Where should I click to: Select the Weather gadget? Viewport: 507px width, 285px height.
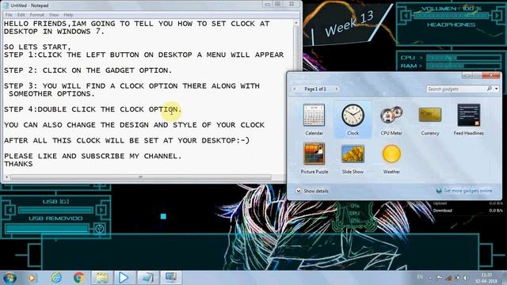391,158
